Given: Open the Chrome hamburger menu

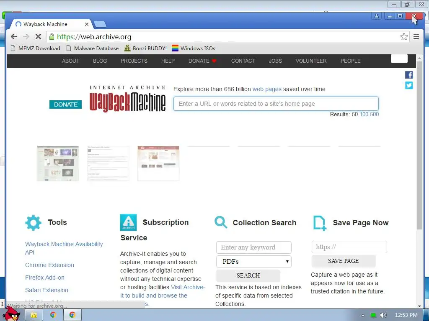Looking at the screenshot, I should coord(416,37).
